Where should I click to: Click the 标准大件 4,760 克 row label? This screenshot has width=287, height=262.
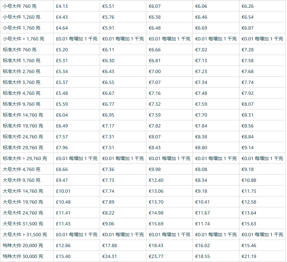coord(21,93)
